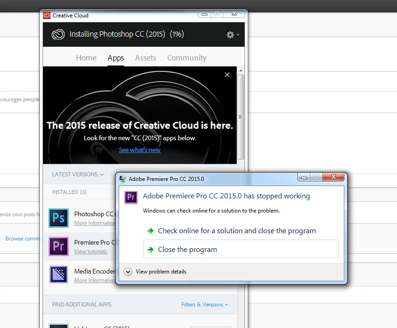Click the Photoshop Ps app icon
The image size is (397, 328).
pos(59,218)
